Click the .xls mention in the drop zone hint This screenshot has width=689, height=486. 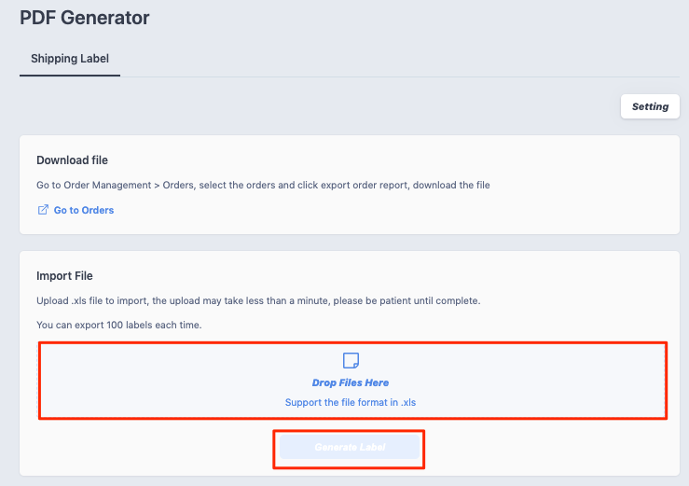point(408,402)
